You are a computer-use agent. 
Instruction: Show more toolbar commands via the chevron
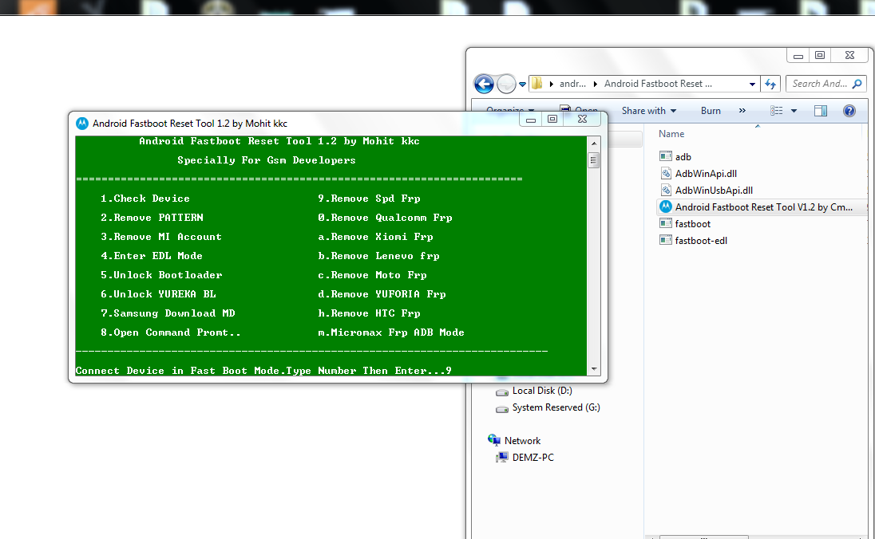pyautogui.click(x=742, y=110)
